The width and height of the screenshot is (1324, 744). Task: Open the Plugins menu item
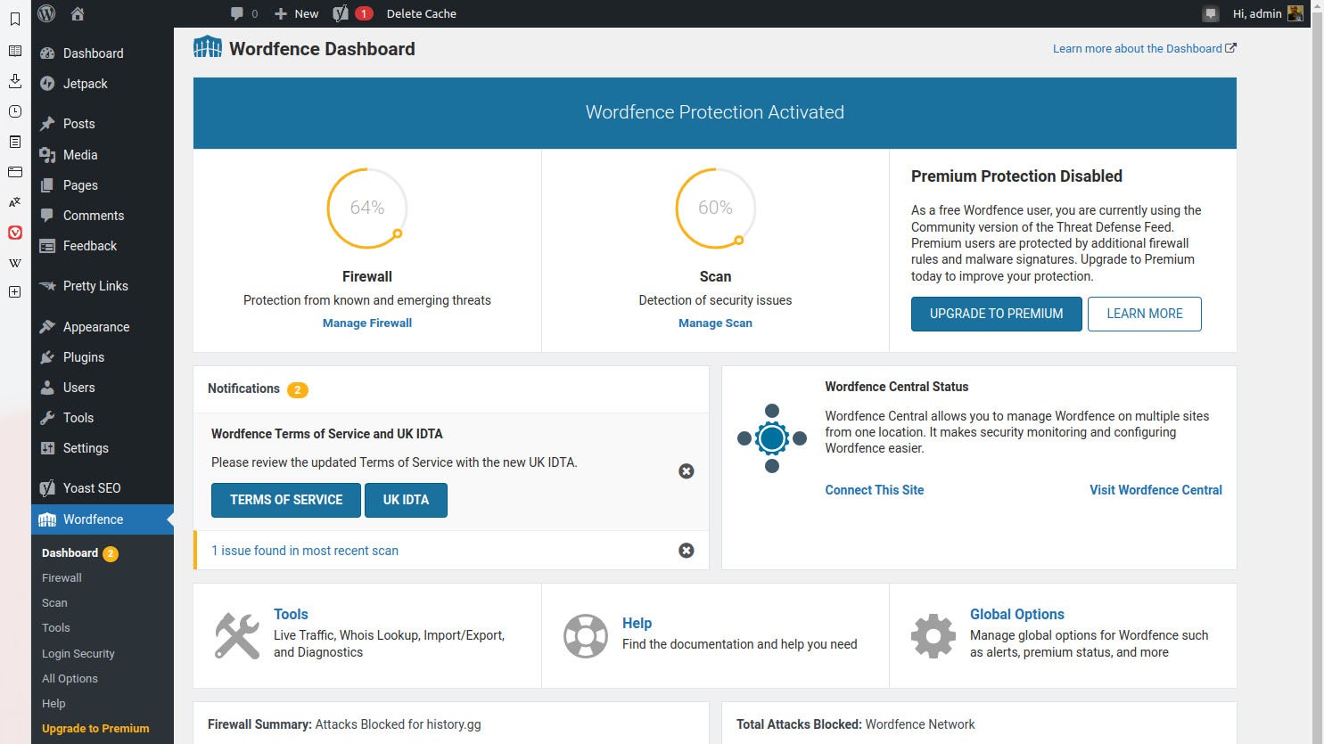tap(103, 357)
